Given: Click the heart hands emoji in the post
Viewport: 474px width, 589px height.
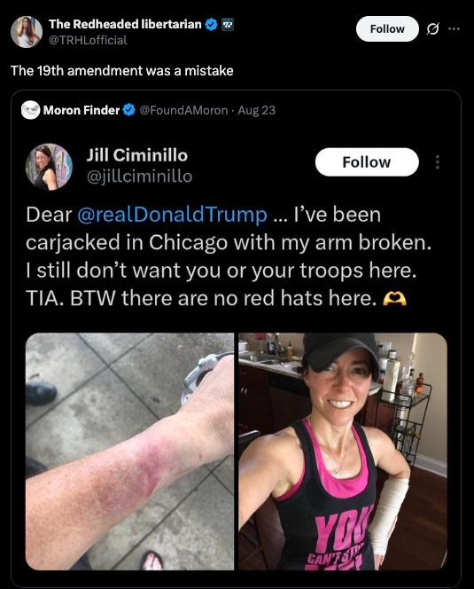Looking at the screenshot, I should (394, 299).
